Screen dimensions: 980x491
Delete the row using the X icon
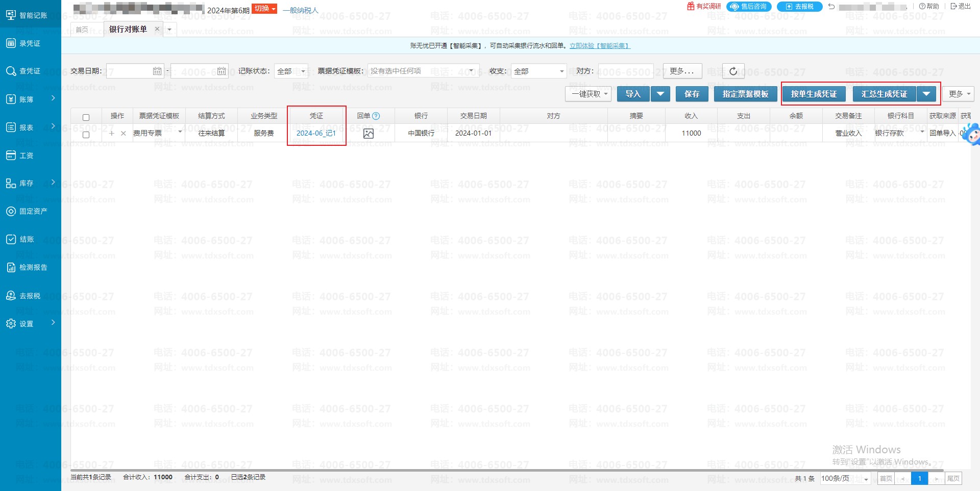coord(124,134)
